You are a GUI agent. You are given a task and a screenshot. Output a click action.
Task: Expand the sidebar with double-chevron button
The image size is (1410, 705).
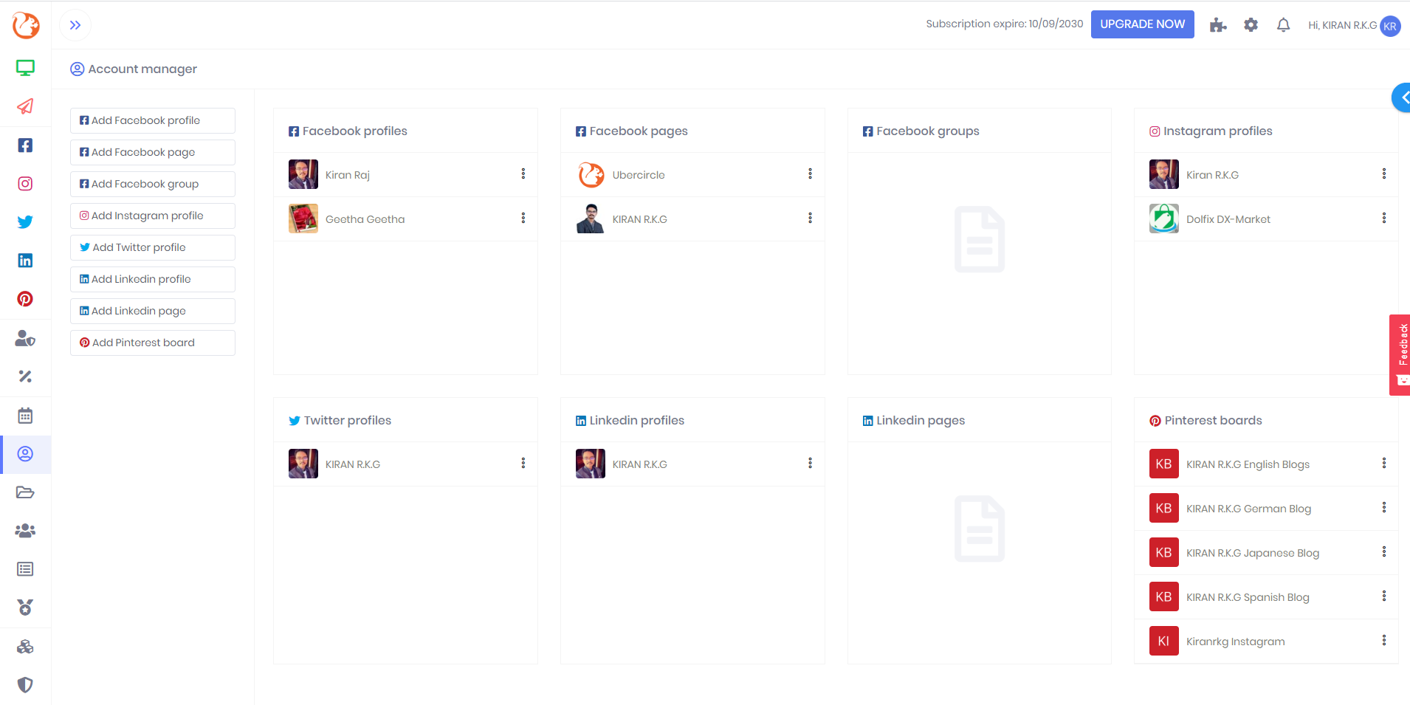coord(75,25)
